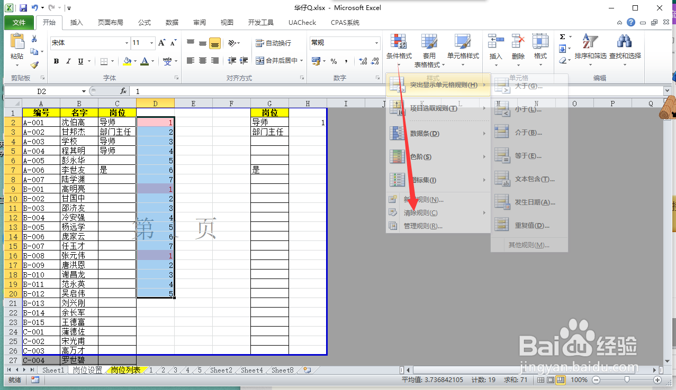
Task: Choose 其他规则(M) in the submenu
Action: [x=529, y=245]
